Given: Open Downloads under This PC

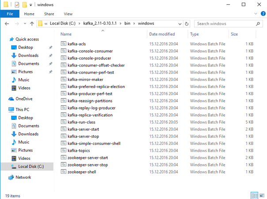Looking at the screenshot, I should (x=28, y=134).
